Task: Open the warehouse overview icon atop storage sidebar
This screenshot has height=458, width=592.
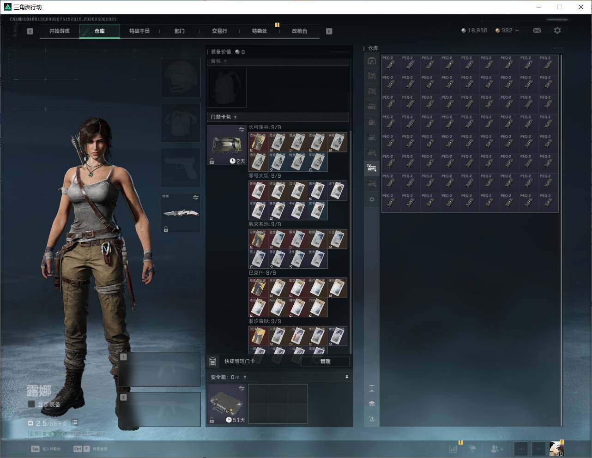Action: coord(372,61)
